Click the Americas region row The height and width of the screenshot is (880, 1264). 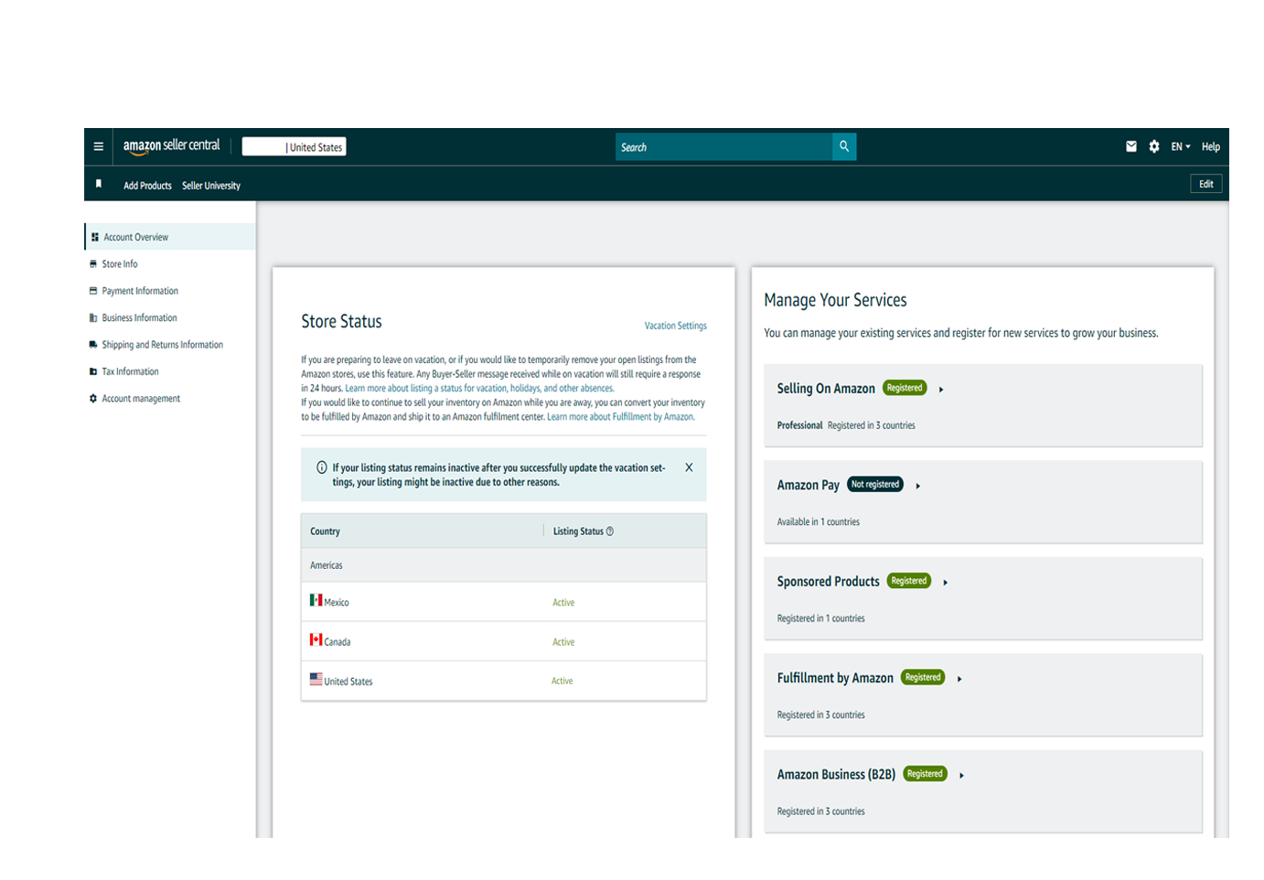(x=504, y=565)
